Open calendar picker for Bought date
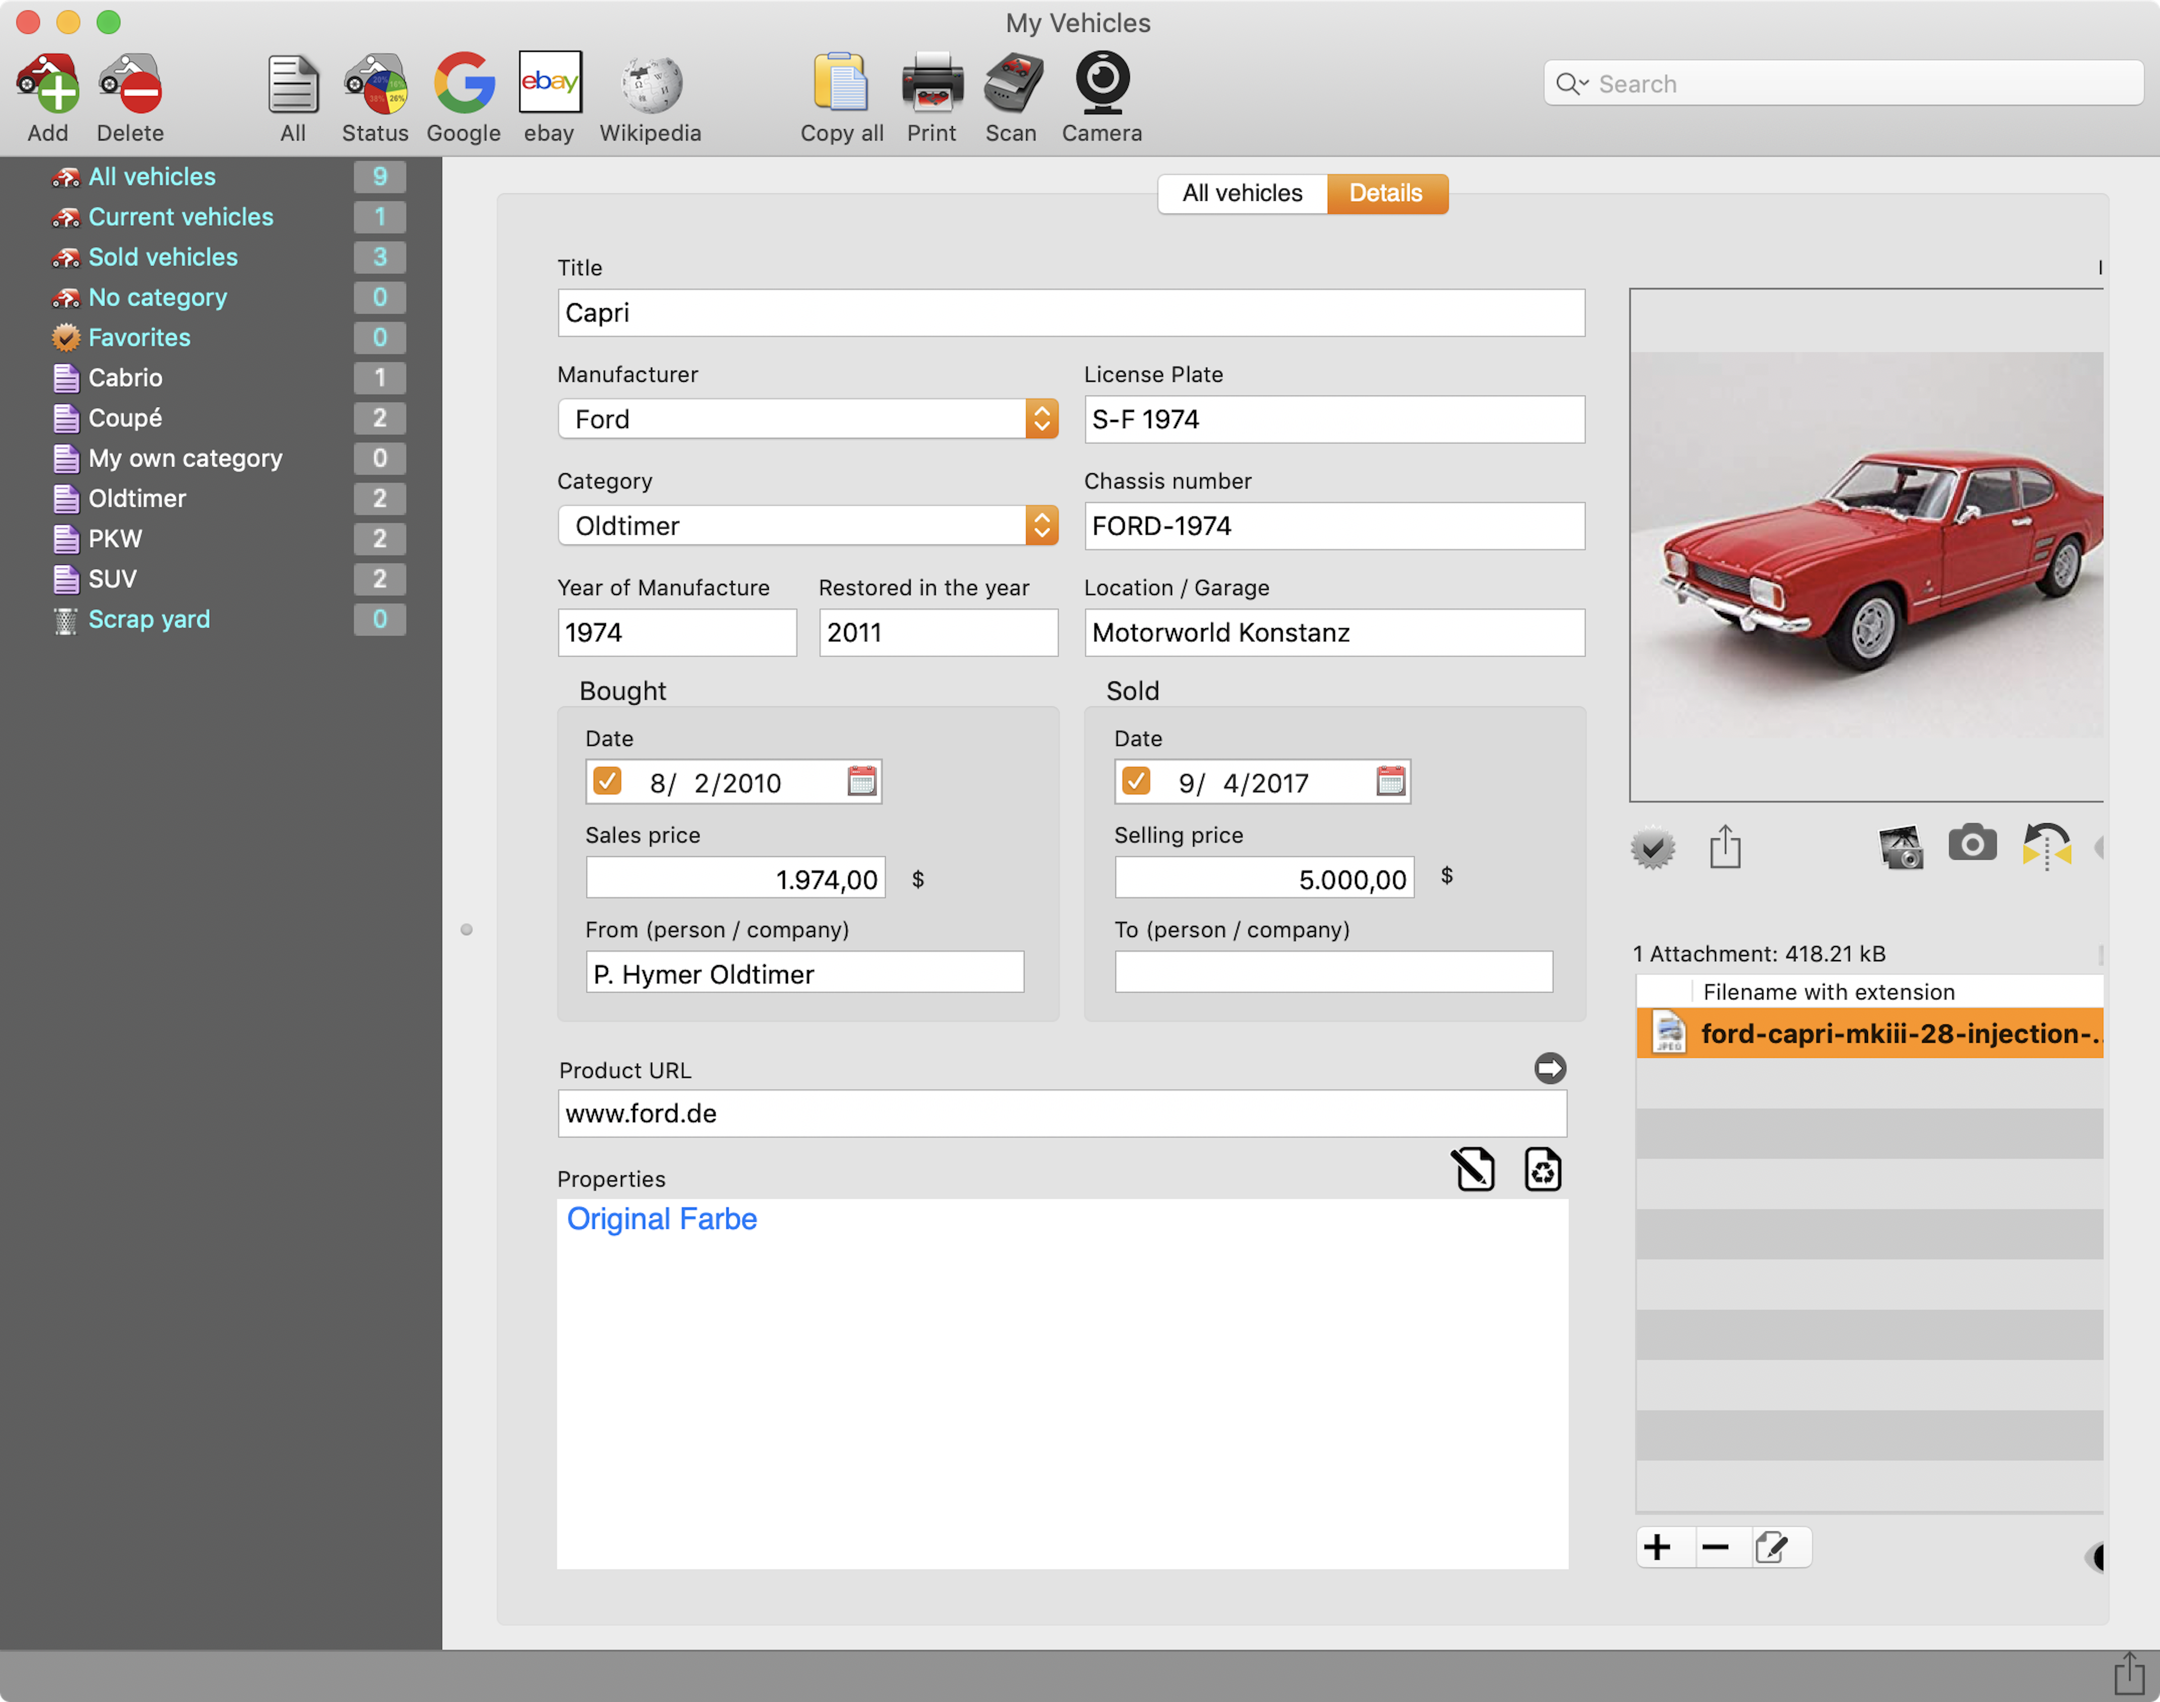 [862, 781]
